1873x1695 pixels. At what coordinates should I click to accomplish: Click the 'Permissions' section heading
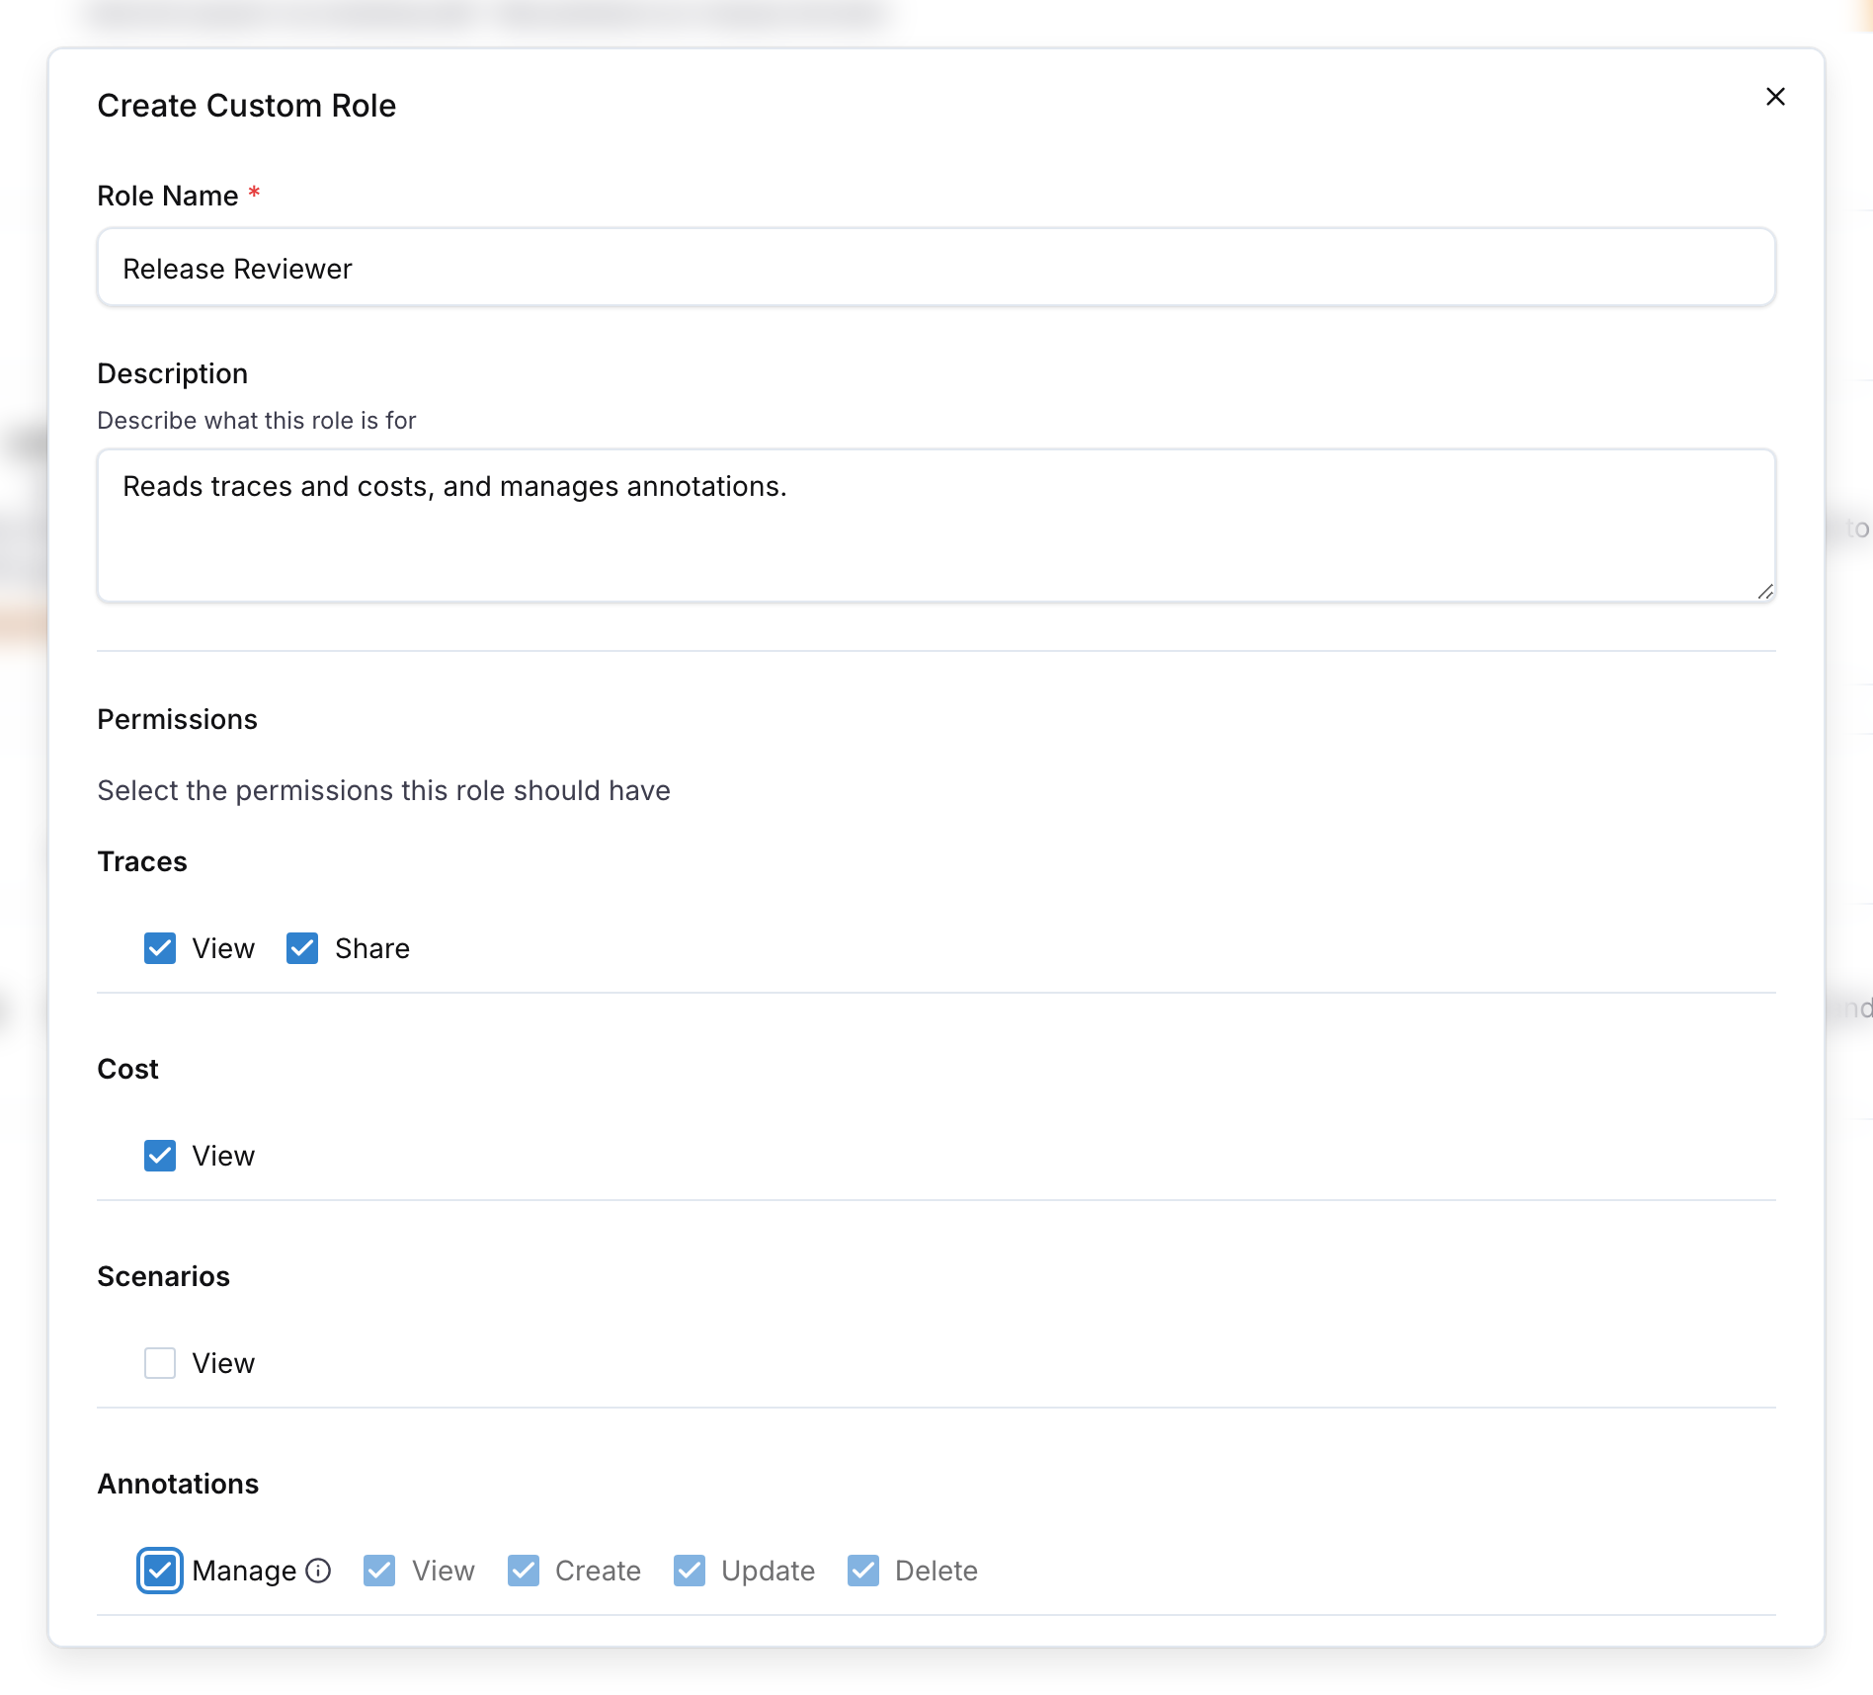(177, 719)
